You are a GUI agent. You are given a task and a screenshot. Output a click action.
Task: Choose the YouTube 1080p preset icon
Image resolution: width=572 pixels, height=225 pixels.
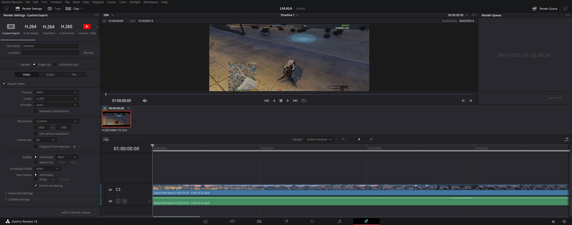pos(87,26)
